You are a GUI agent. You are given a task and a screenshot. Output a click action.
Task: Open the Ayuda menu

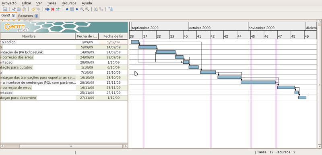[87, 3]
